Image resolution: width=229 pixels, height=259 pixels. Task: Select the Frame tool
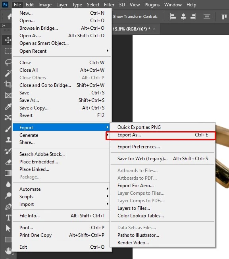click(x=8, y=96)
